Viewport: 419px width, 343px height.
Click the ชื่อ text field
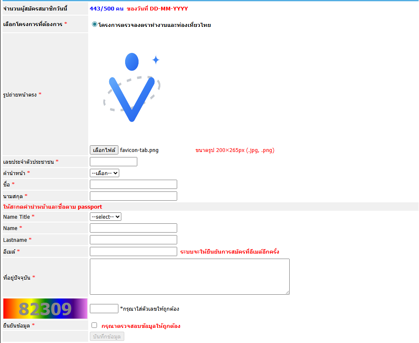pyautogui.click(x=133, y=184)
